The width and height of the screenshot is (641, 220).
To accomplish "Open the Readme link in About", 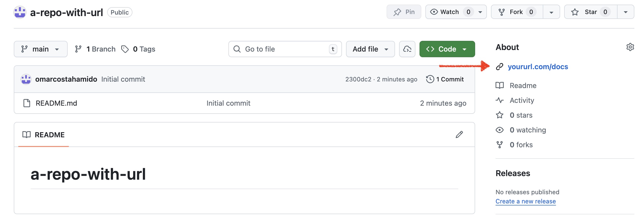I will tap(523, 85).
